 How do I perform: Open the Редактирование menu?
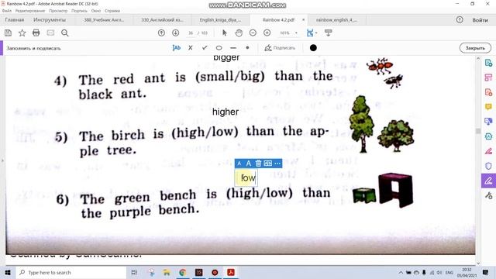(x=30, y=11)
